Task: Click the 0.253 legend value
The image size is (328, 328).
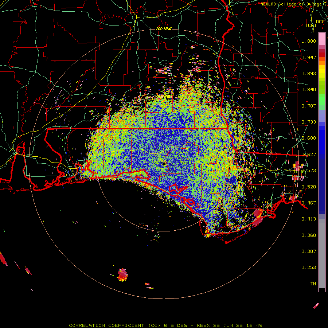Action: tap(309, 268)
